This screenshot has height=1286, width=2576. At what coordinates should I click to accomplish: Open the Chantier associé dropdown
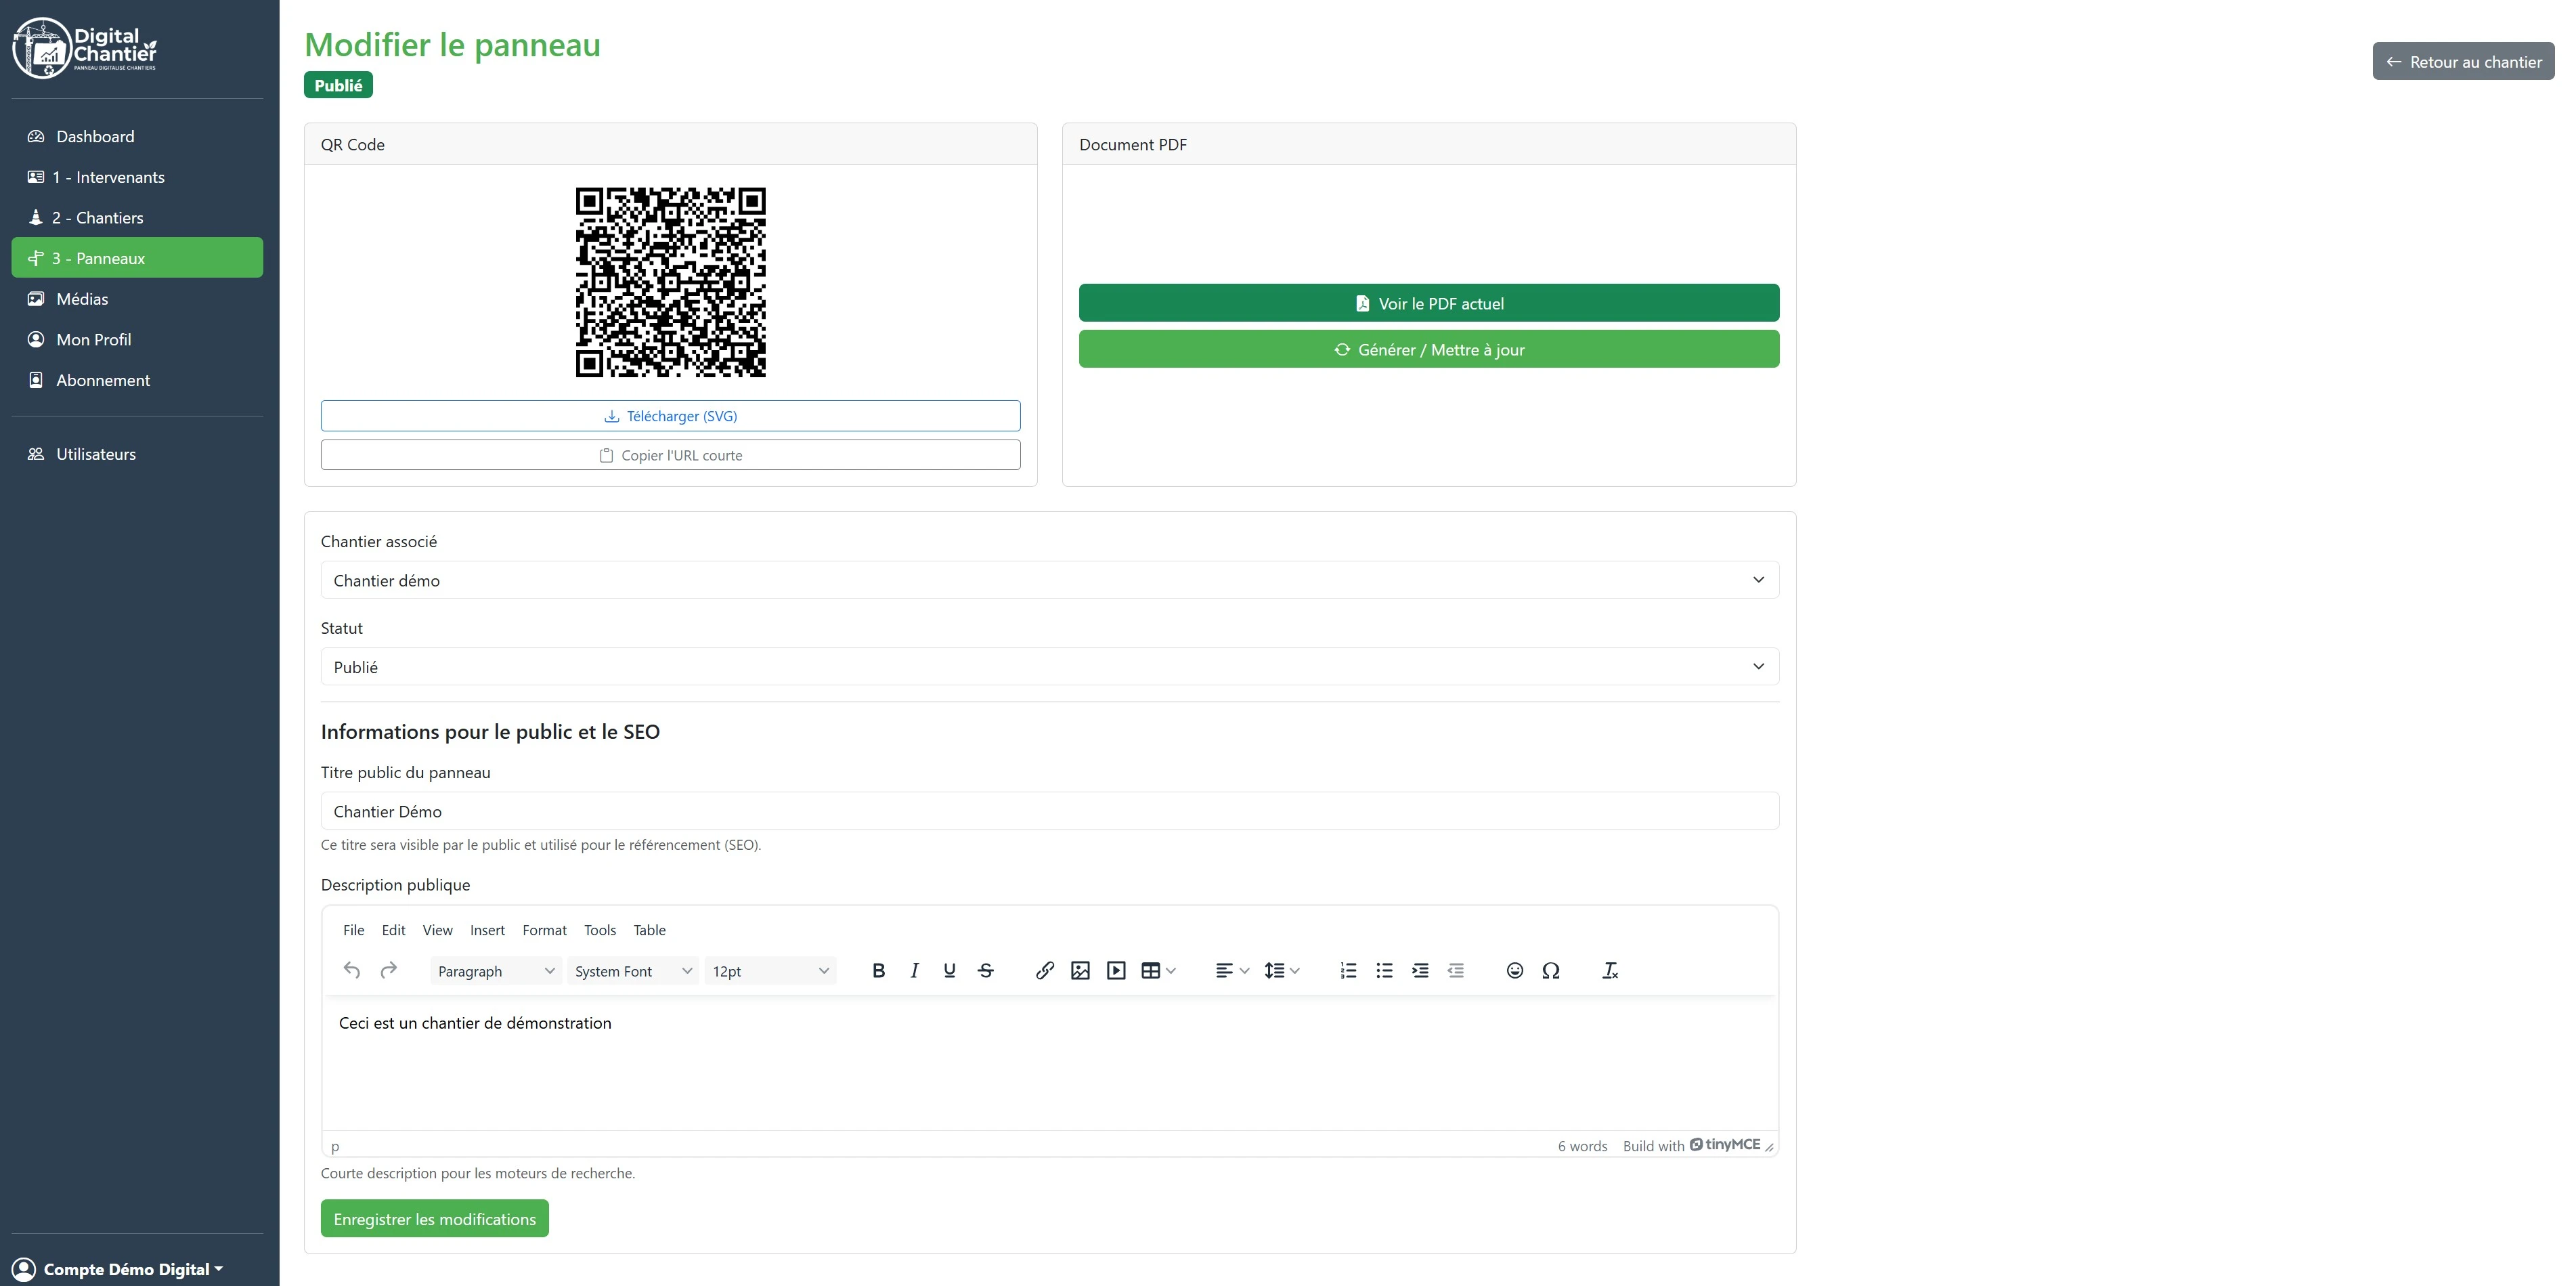[1049, 580]
